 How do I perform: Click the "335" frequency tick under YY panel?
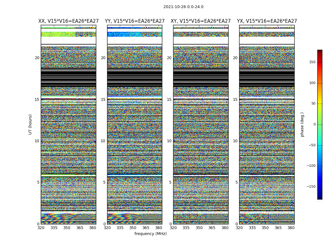click(x=120, y=228)
